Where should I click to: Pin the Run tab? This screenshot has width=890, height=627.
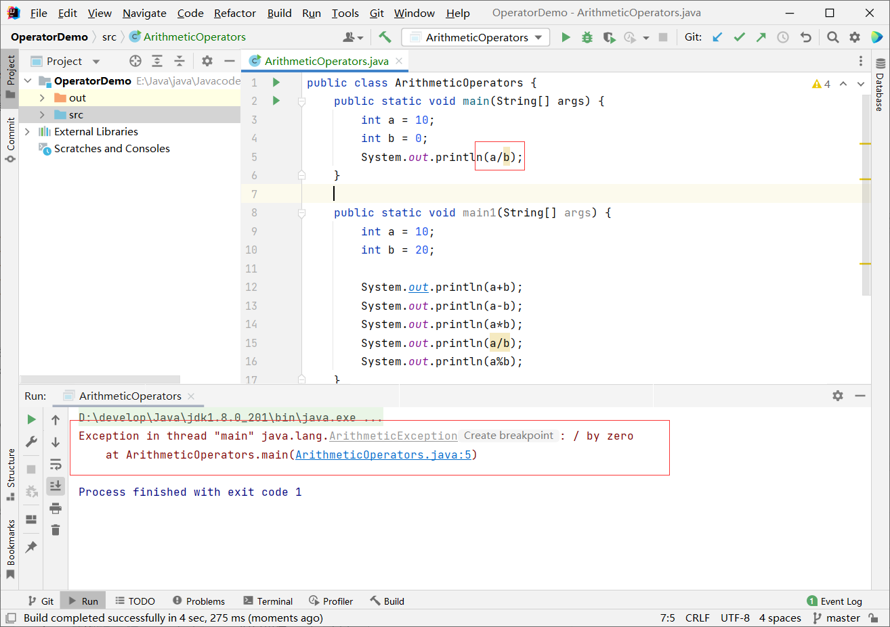click(x=31, y=547)
